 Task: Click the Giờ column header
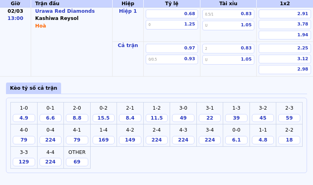tap(15, 4)
